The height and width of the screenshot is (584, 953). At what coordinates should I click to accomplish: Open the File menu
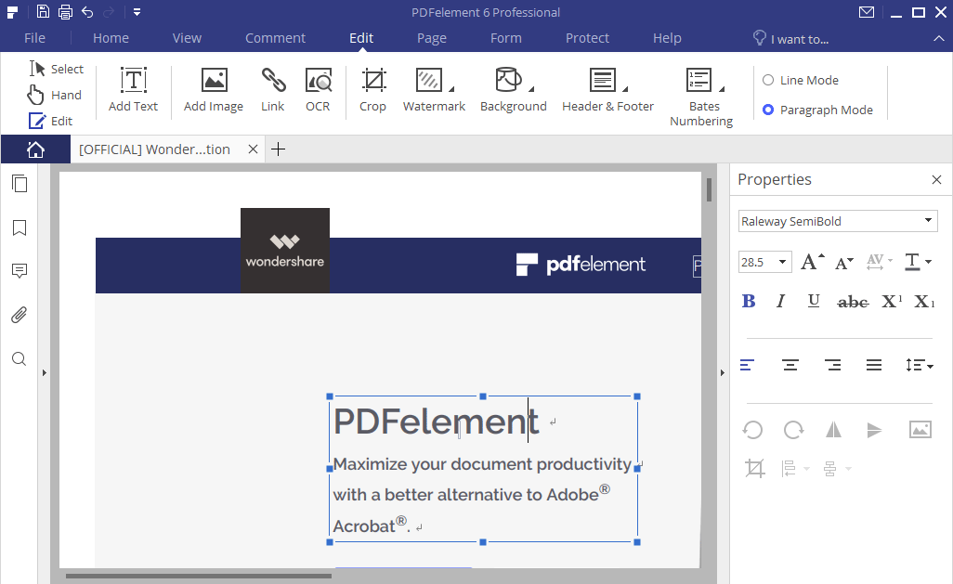click(x=34, y=38)
